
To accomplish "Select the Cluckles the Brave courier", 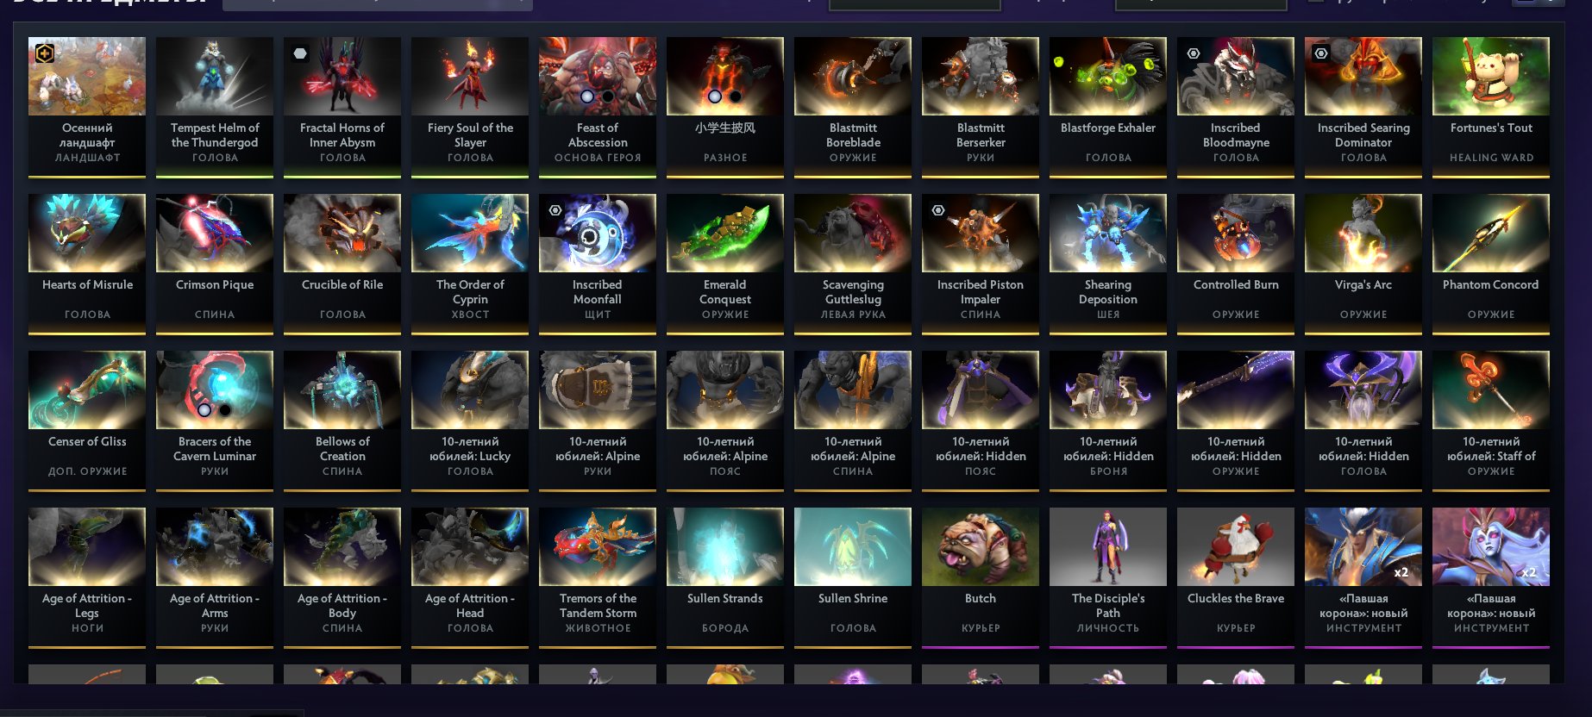I will coord(1235,577).
